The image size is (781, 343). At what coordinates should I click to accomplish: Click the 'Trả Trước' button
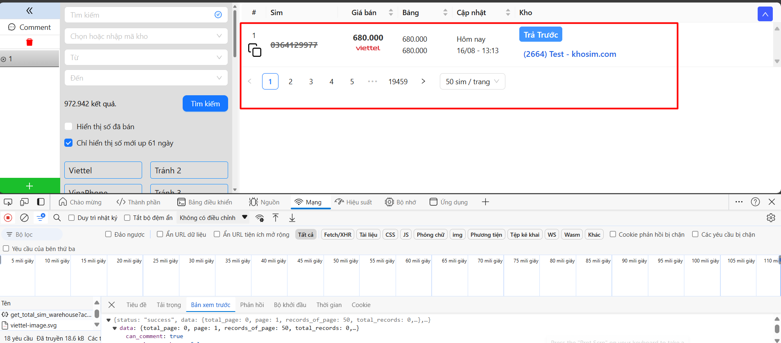pyautogui.click(x=541, y=34)
